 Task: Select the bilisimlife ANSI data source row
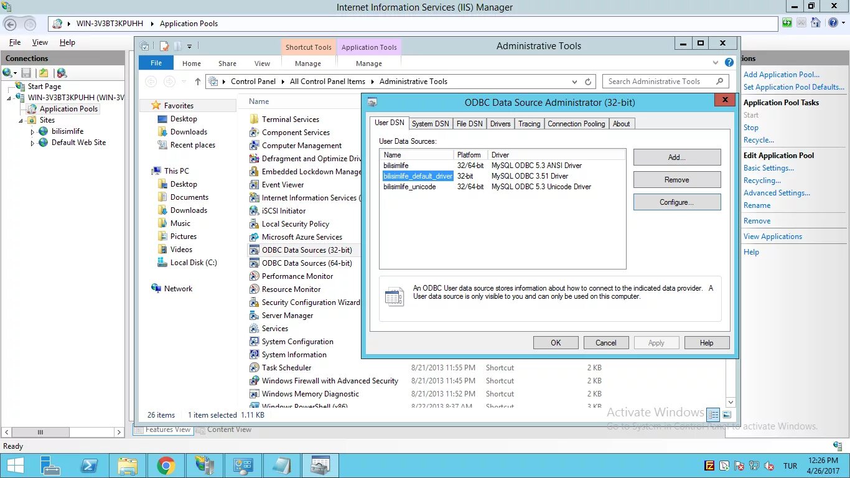tap(502, 166)
